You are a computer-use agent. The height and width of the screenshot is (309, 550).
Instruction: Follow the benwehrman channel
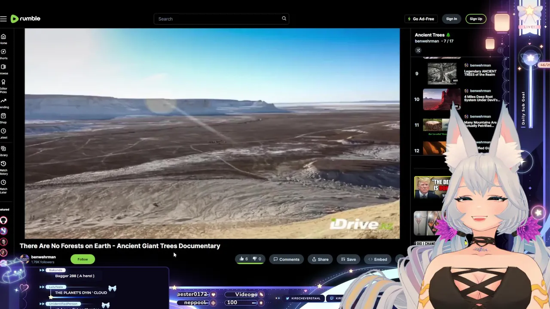tap(82, 259)
